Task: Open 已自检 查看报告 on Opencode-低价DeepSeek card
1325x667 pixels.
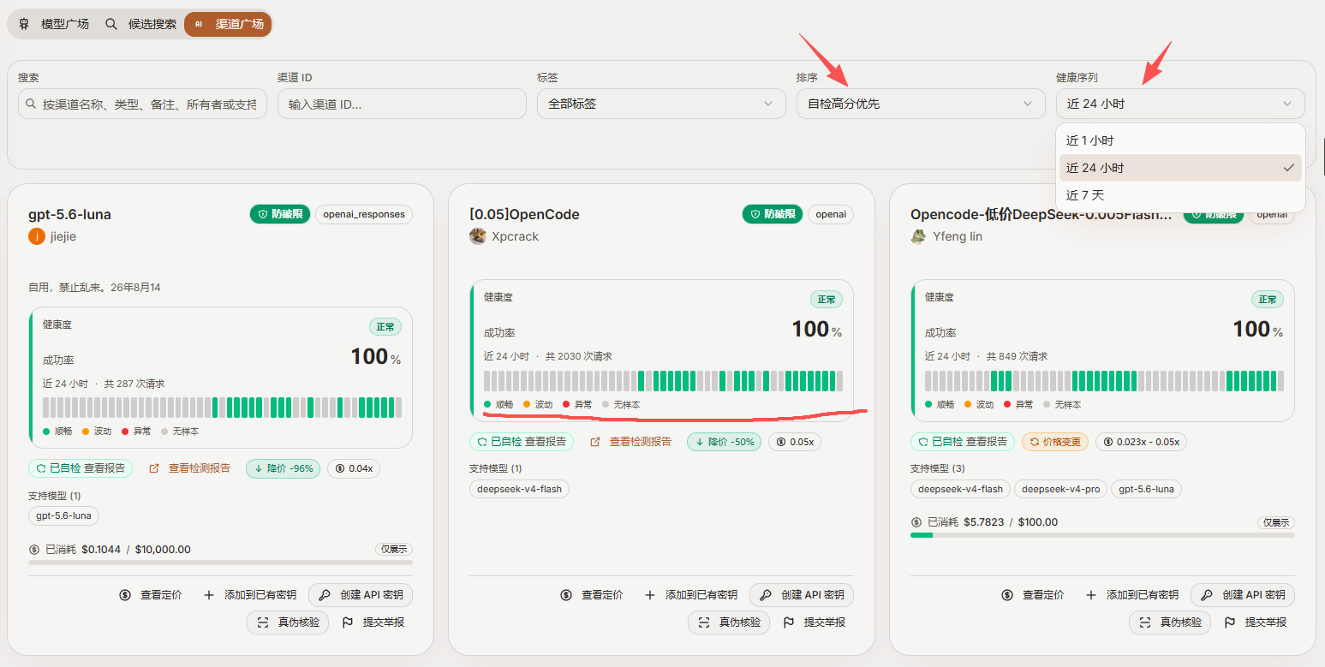Action: click(963, 442)
